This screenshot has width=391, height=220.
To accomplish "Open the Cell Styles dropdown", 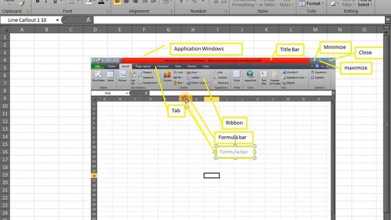I will [x=286, y=3].
